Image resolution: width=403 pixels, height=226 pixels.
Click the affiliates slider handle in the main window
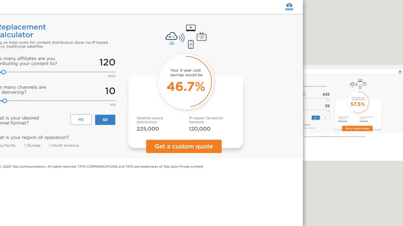pyautogui.click(x=3, y=72)
